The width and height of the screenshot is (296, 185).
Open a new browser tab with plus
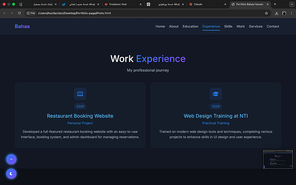(x=275, y=4)
